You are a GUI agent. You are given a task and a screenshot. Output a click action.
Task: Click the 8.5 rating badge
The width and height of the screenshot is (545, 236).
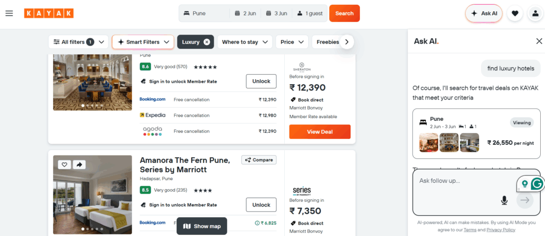point(145,190)
